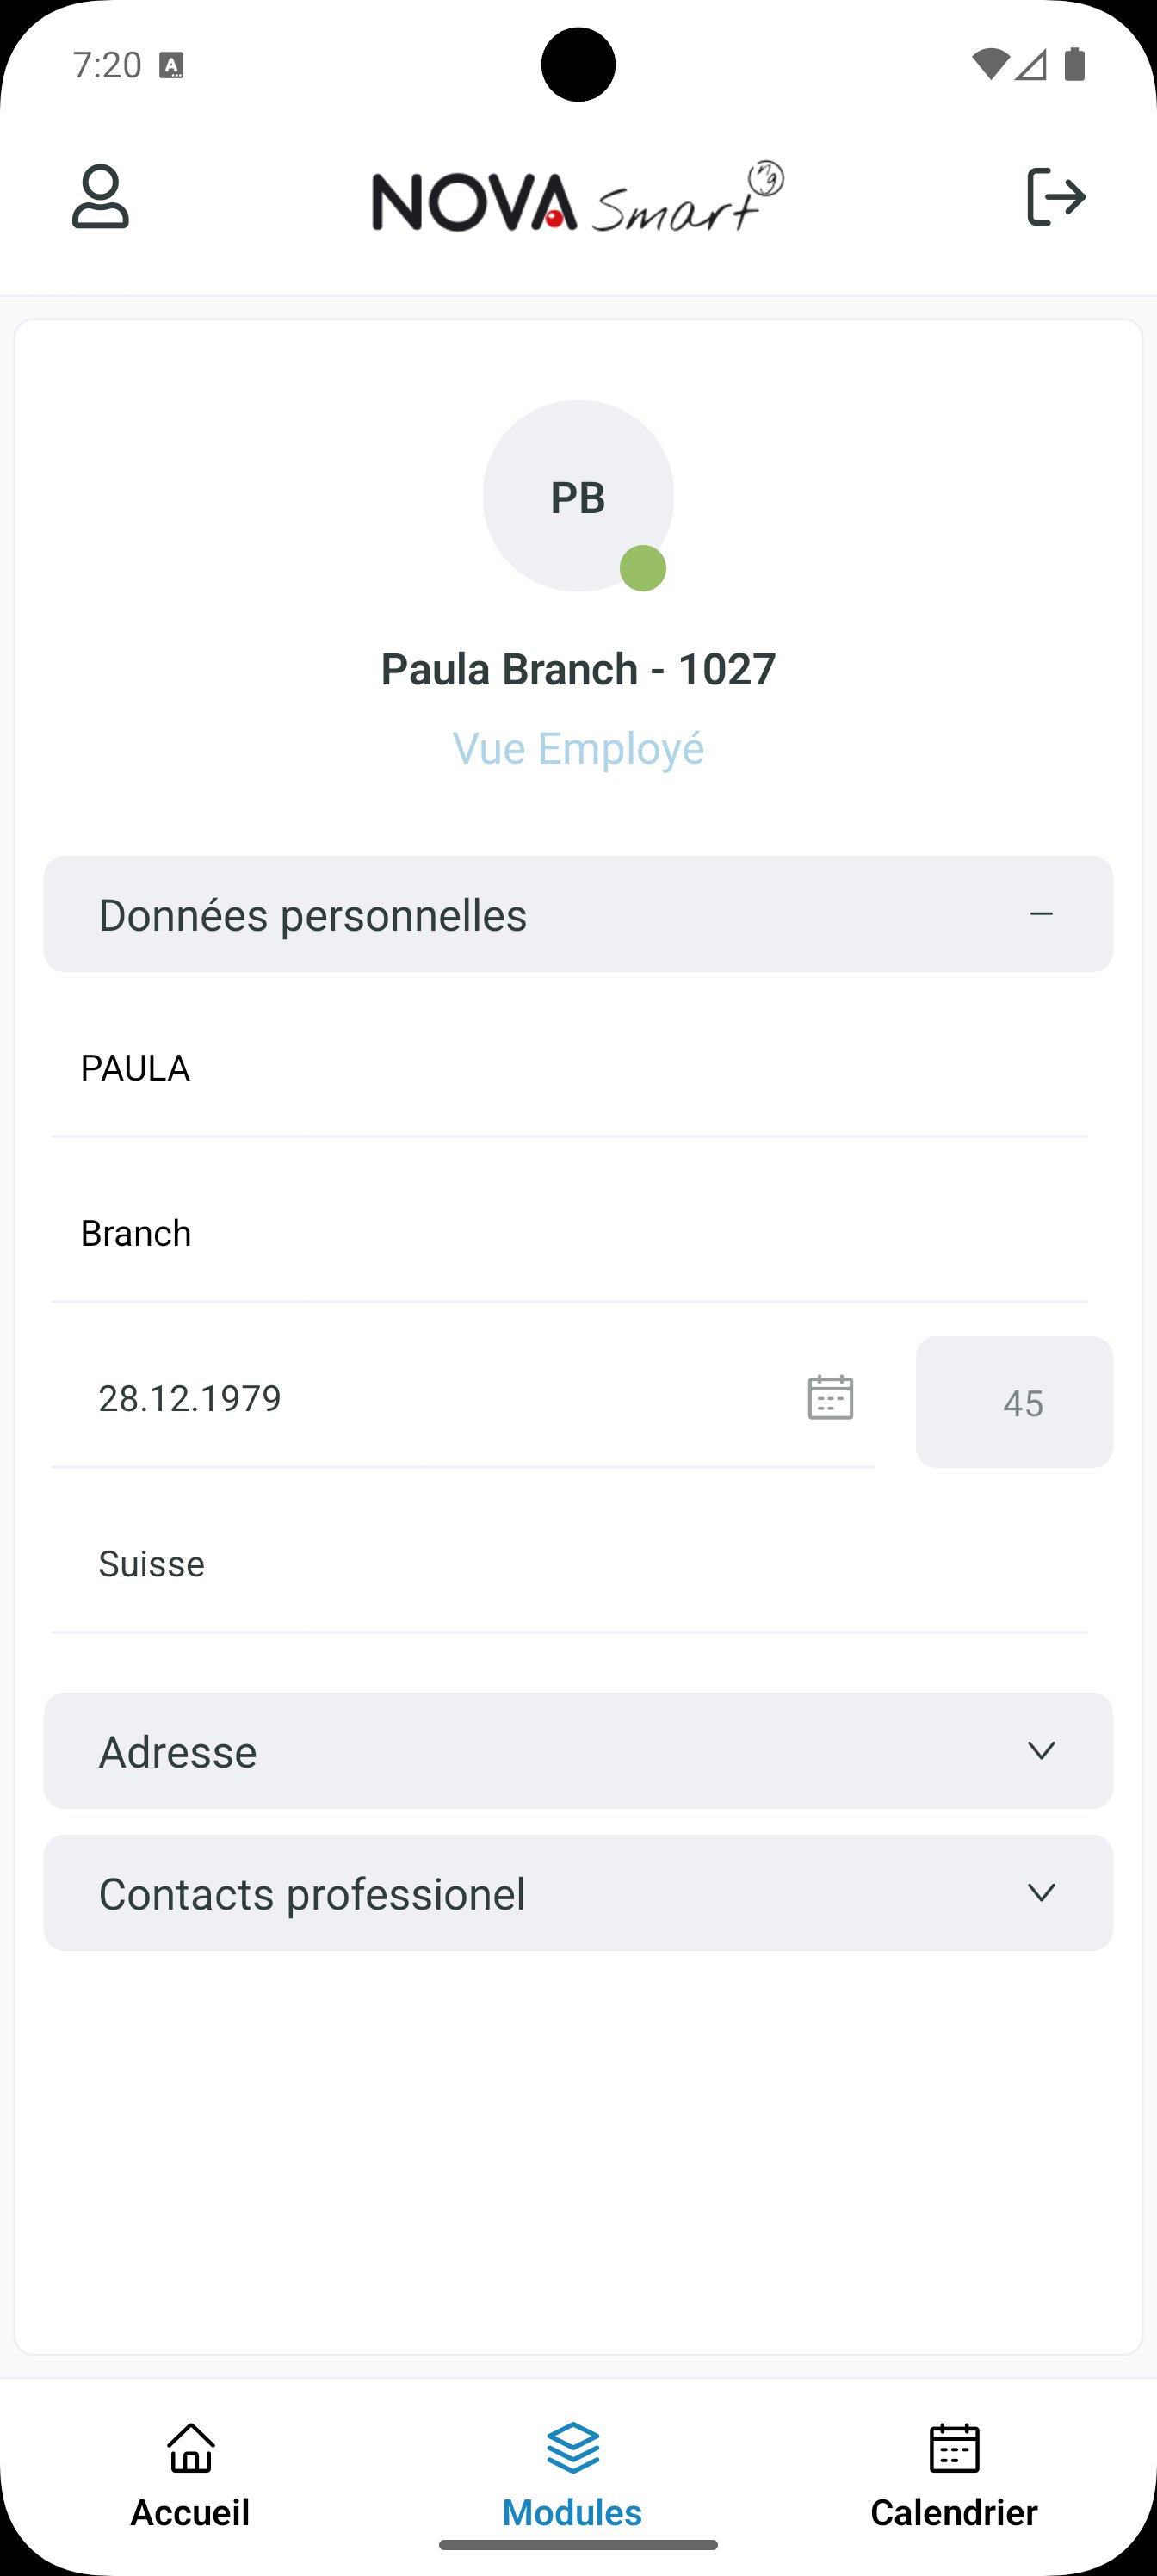The width and height of the screenshot is (1157, 2576).
Task: Tap the logout icon
Action: (x=1056, y=197)
